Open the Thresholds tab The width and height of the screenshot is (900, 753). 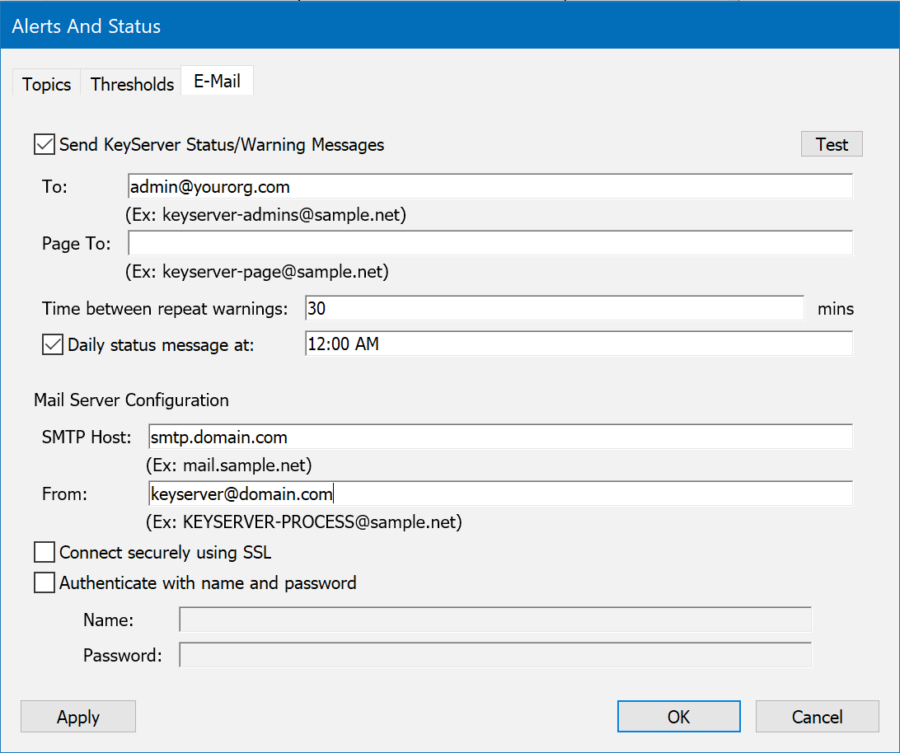[x=132, y=84]
